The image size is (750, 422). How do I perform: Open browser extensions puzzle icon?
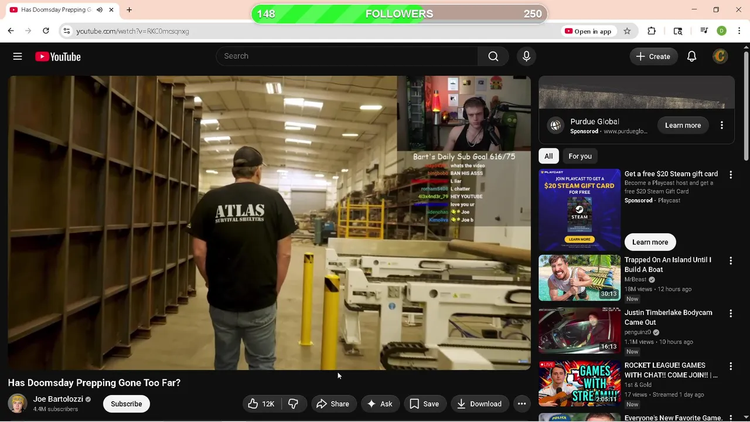point(652,31)
